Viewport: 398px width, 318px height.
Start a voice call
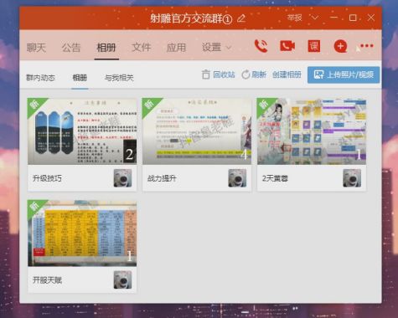[x=261, y=46]
